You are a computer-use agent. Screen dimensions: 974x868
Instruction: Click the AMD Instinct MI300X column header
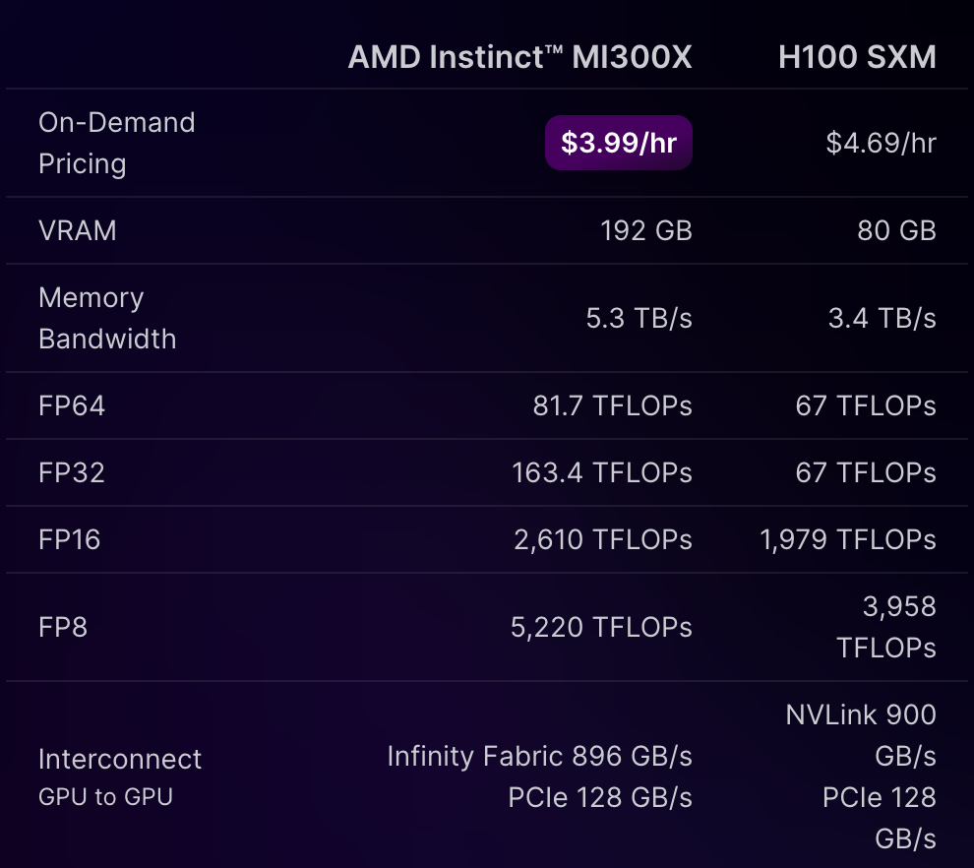519,57
